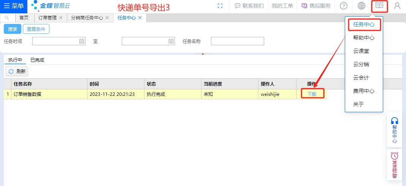Open the help question mark icon
Image resolution: width=406 pixels, height=186 pixels.
point(343,6)
